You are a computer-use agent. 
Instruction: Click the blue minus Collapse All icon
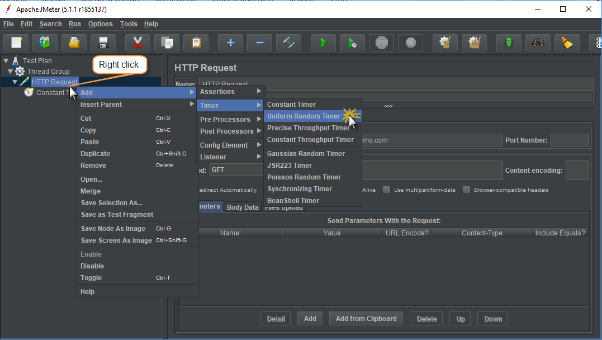(x=259, y=43)
